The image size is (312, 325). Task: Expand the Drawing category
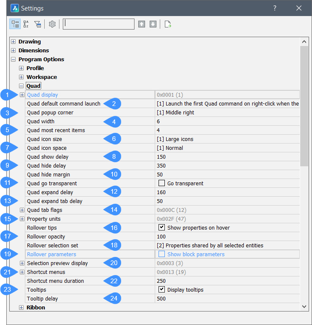click(13, 42)
